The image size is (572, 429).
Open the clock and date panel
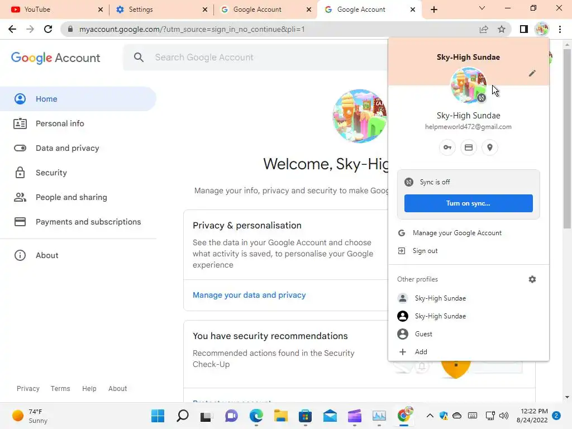[x=532, y=416]
